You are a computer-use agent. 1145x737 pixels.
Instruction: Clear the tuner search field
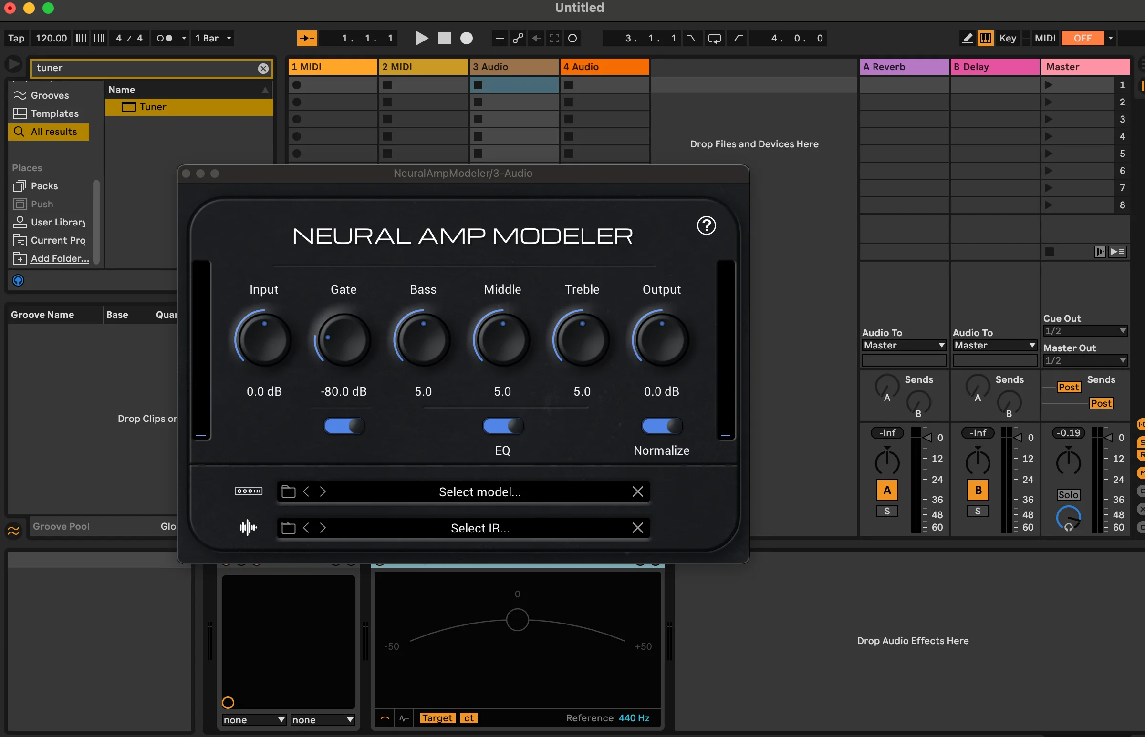[x=263, y=69]
